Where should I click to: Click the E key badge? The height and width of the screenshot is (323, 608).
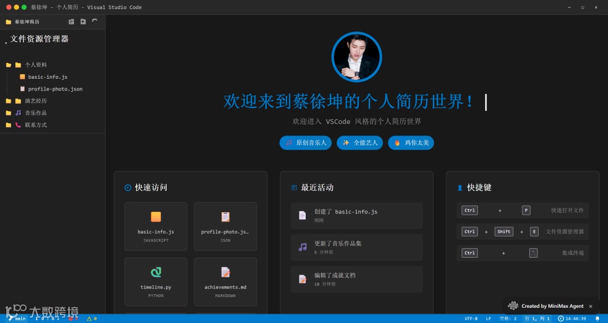click(x=534, y=231)
